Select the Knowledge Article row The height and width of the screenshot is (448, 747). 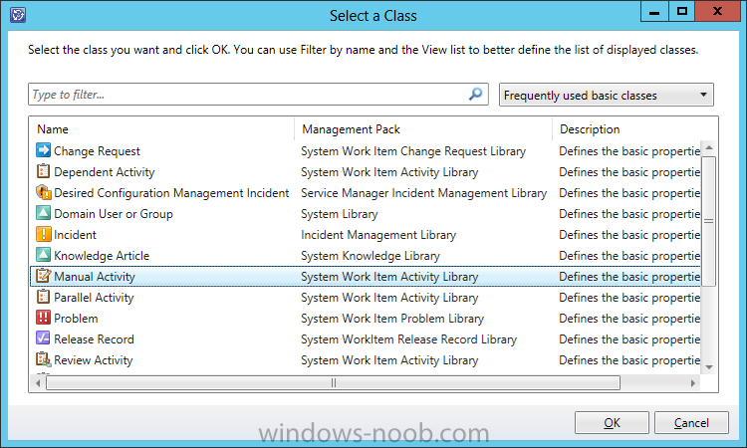[x=366, y=255]
